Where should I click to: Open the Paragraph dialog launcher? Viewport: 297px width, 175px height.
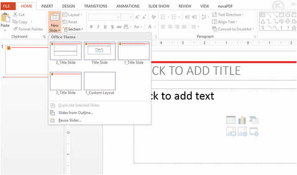pyautogui.click(x=255, y=37)
